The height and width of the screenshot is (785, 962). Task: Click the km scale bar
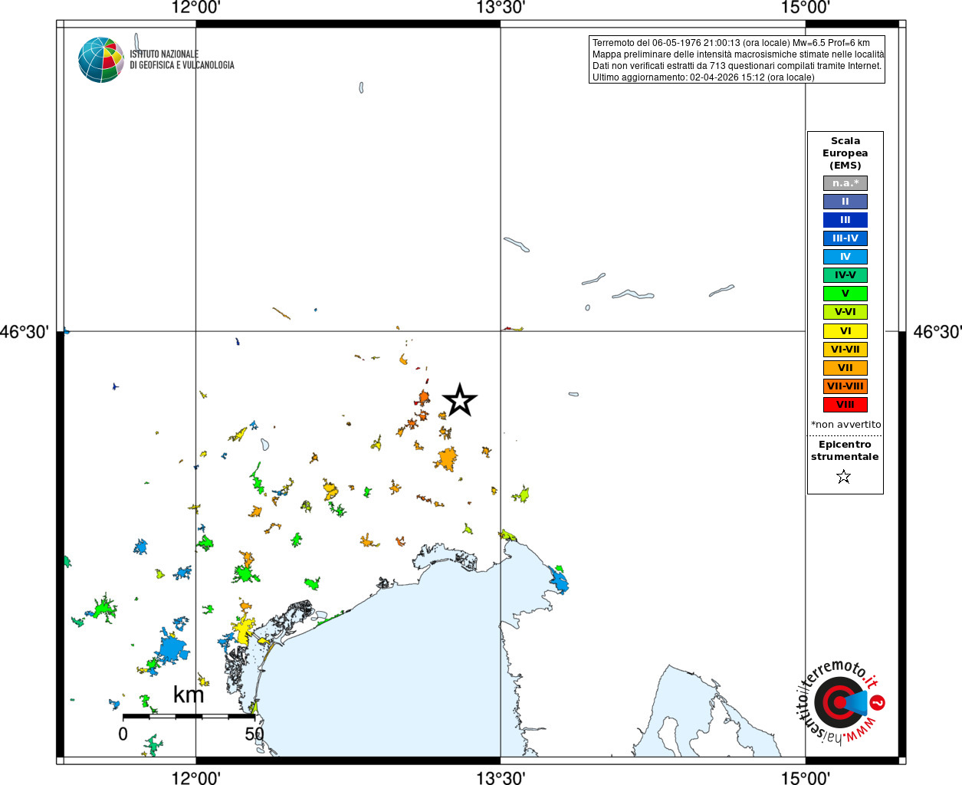tap(189, 717)
